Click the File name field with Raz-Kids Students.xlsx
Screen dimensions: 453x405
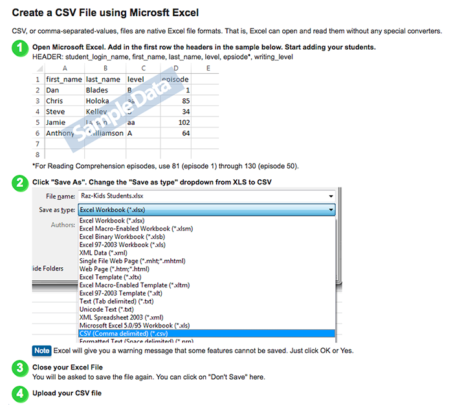click(x=206, y=196)
